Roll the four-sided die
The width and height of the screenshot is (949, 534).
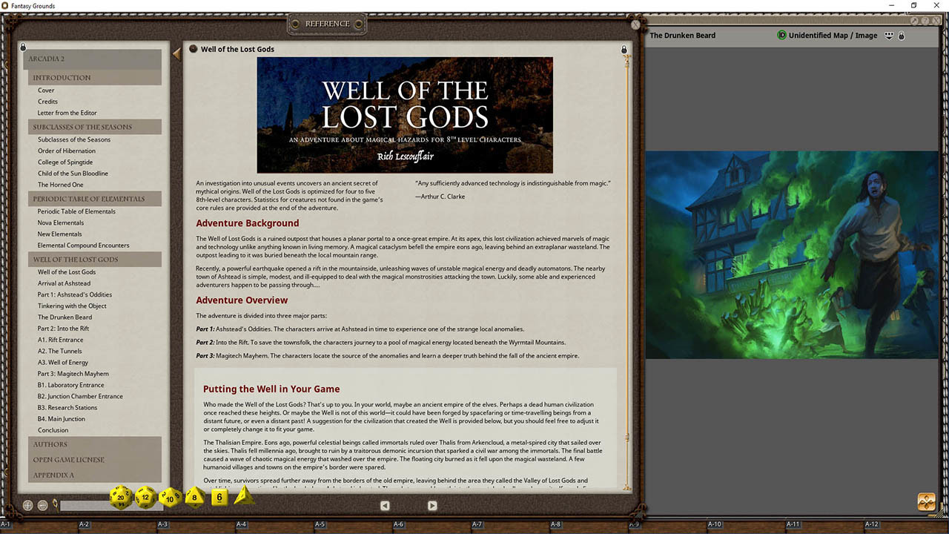(x=242, y=497)
